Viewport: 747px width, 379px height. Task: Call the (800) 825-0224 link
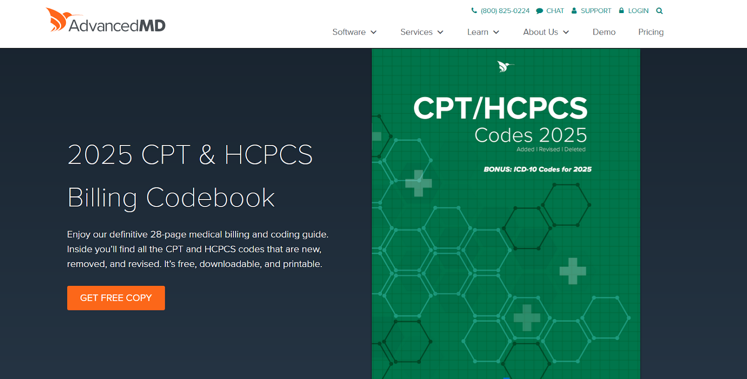(x=505, y=11)
